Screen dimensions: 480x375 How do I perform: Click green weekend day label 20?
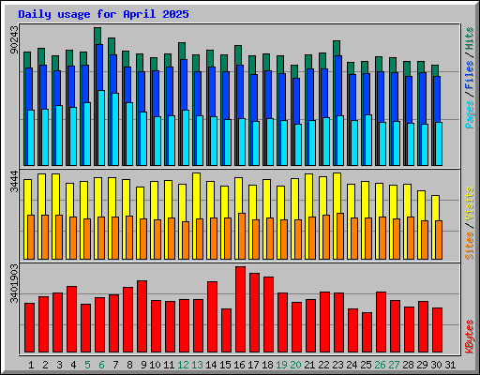tap(295, 365)
